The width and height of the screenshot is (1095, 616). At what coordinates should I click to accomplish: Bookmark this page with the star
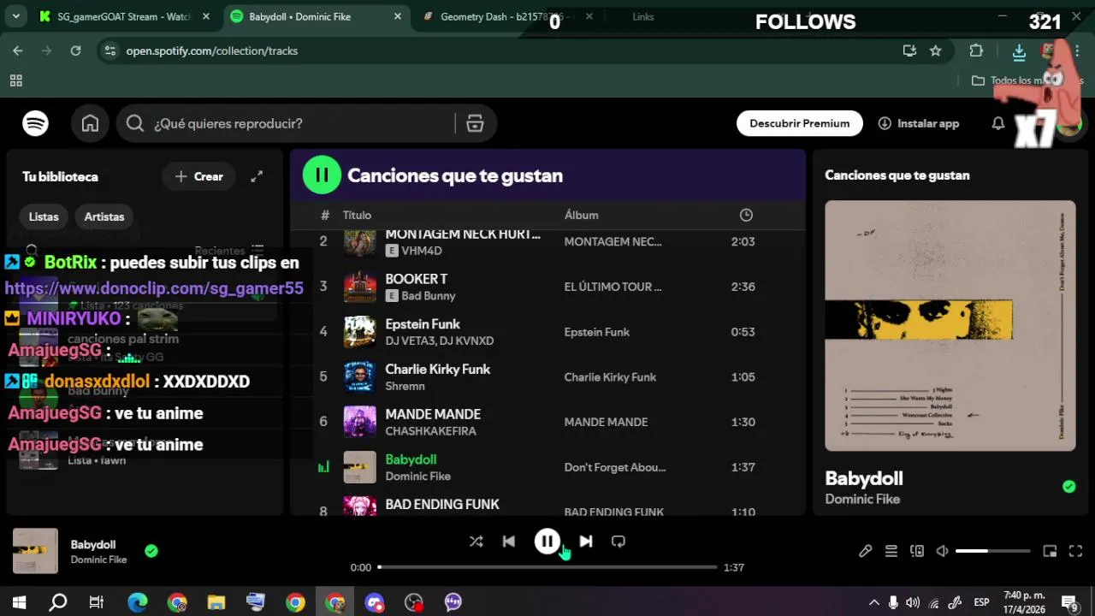point(936,50)
